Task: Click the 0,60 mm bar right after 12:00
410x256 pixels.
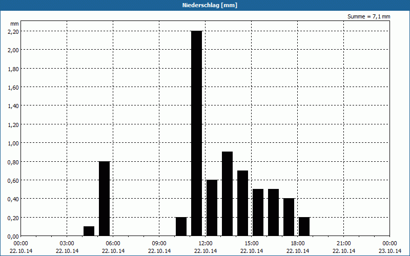Action: click(212, 208)
